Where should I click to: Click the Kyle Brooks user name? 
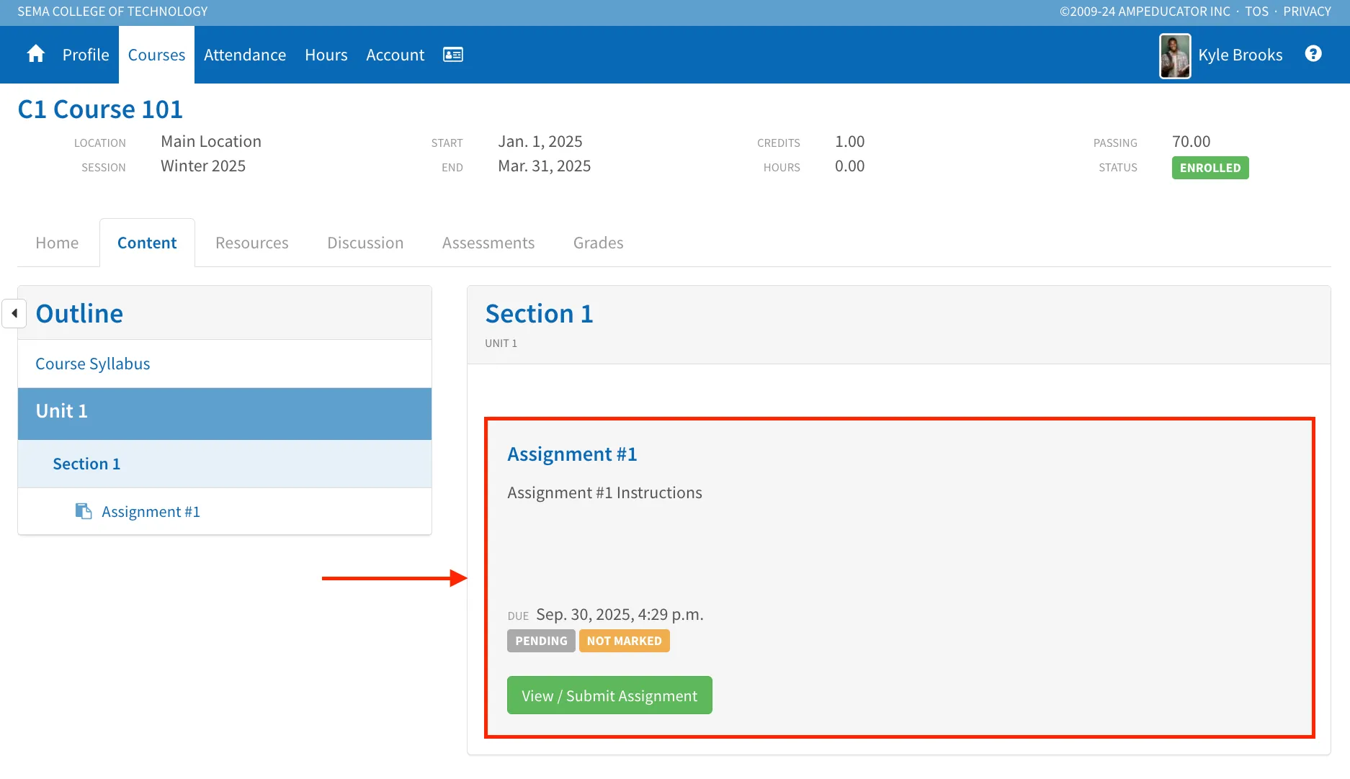(x=1240, y=55)
